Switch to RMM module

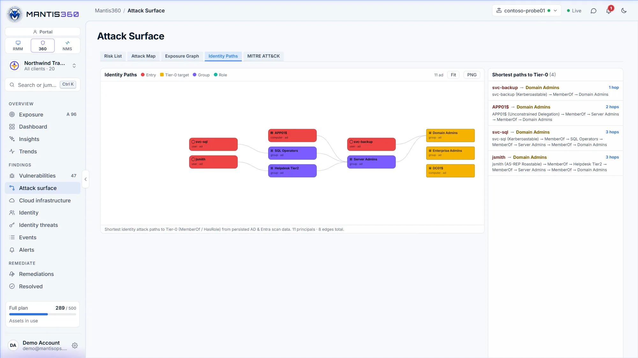18,46
